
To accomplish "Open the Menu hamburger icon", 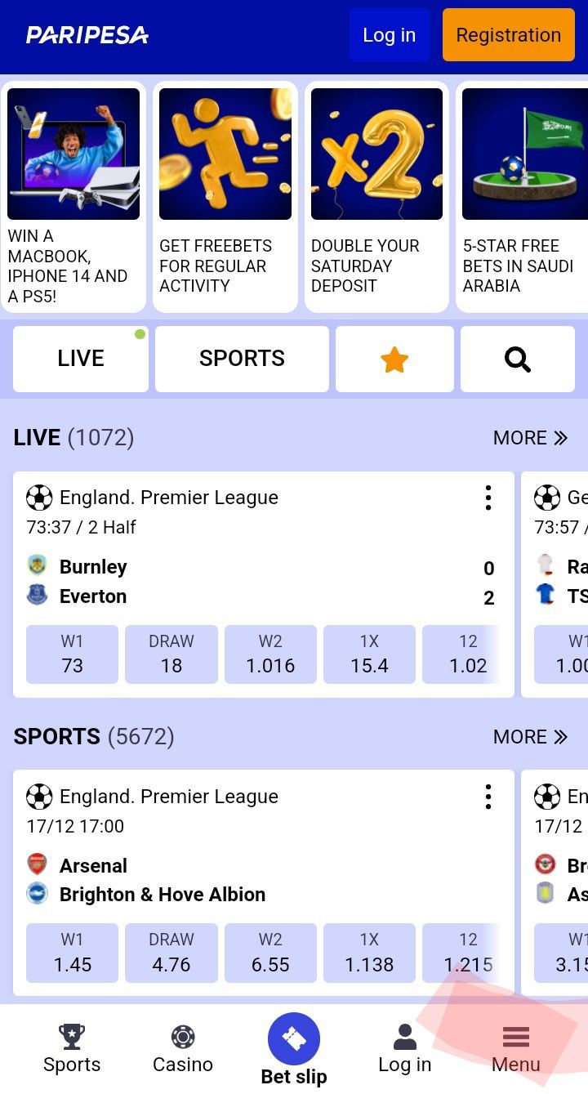I will pyautogui.click(x=516, y=1038).
